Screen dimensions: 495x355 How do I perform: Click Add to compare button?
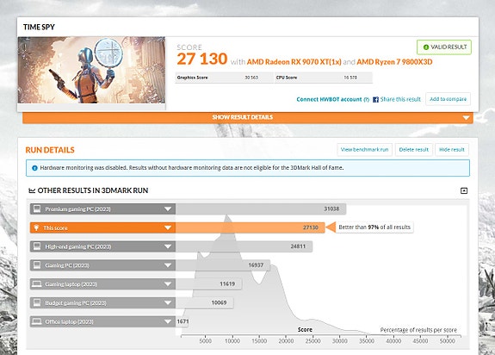[448, 99]
